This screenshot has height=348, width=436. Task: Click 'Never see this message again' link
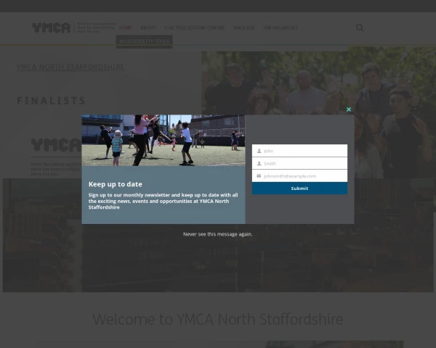click(218, 234)
